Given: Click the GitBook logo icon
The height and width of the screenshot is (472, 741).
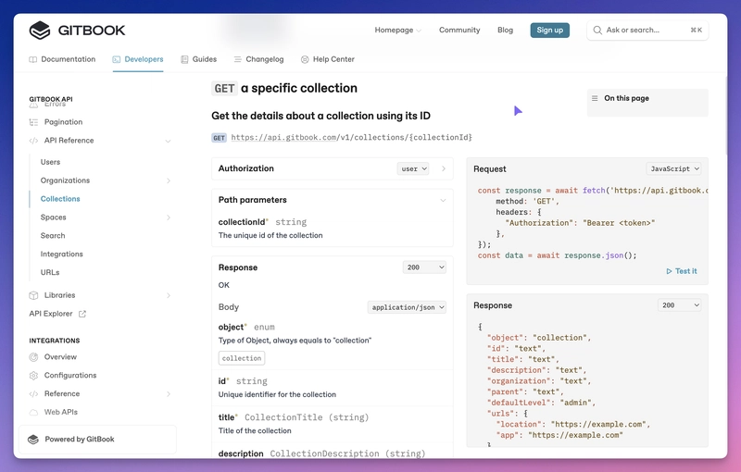Looking at the screenshot, I should point(39,31).
